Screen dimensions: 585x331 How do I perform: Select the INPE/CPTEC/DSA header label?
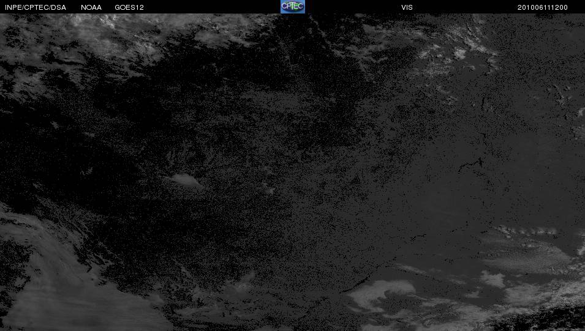click(x=36, y=7)
